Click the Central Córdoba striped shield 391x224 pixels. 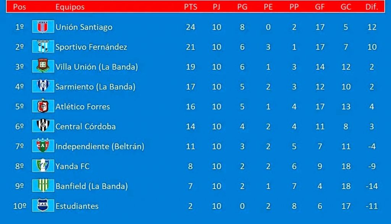coord(43,126)
